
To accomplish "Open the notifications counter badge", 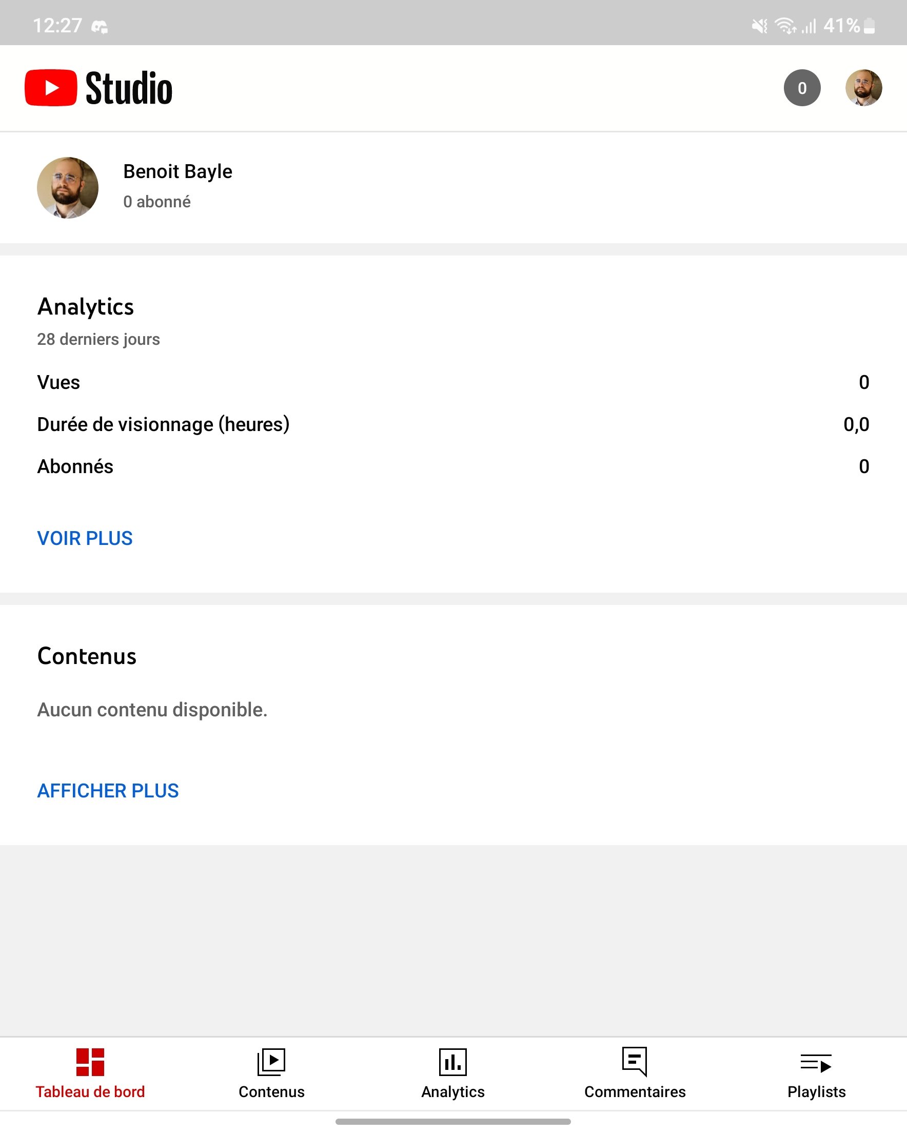I will pos(802,88).
